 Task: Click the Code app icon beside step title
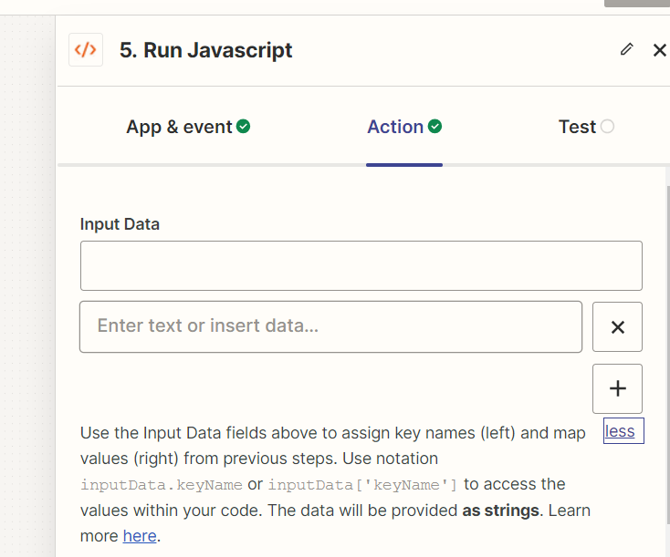click(86, 50)
